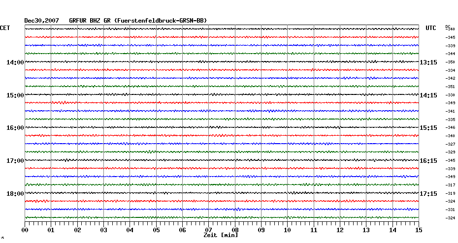Select minute tick label "08" on time axis
The image size is (458, 243).
click(235, 230)
